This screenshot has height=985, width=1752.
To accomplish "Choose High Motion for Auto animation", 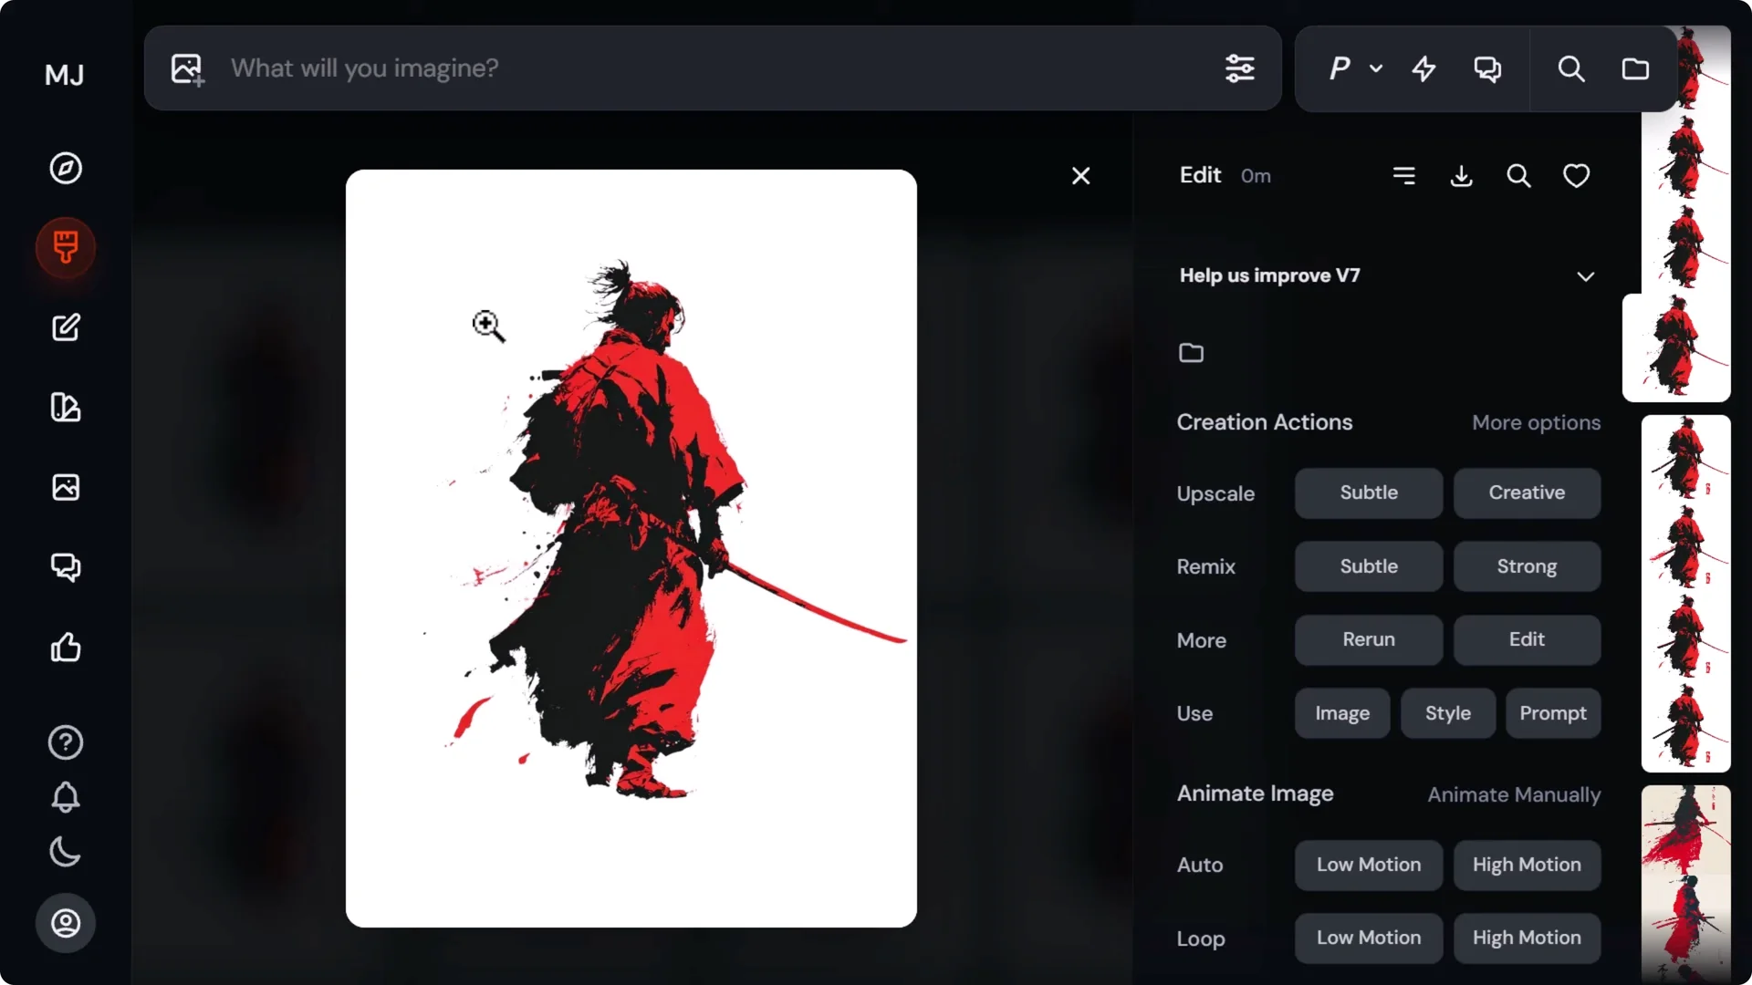I will [1526, 865].
